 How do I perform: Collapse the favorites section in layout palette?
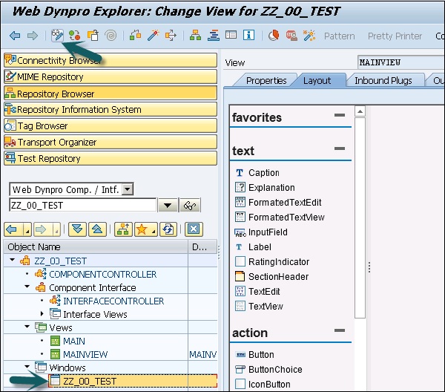pos(340,117)
